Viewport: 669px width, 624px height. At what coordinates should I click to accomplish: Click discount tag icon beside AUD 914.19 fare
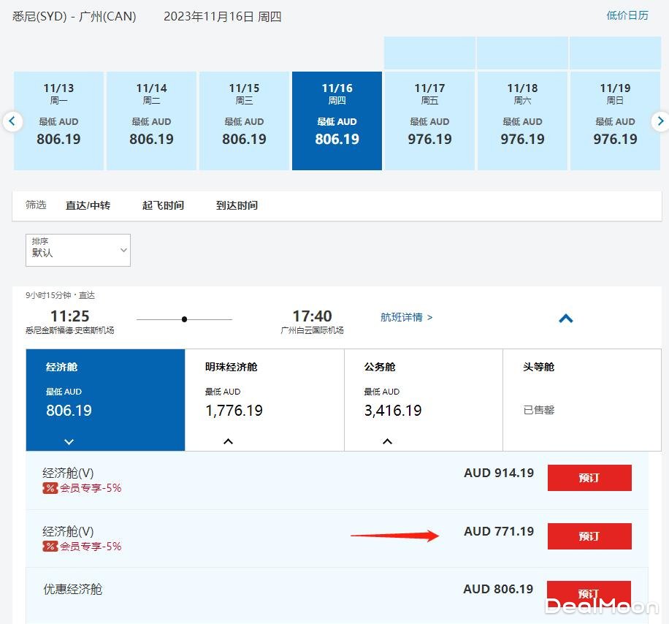click(x=50, y=488)
